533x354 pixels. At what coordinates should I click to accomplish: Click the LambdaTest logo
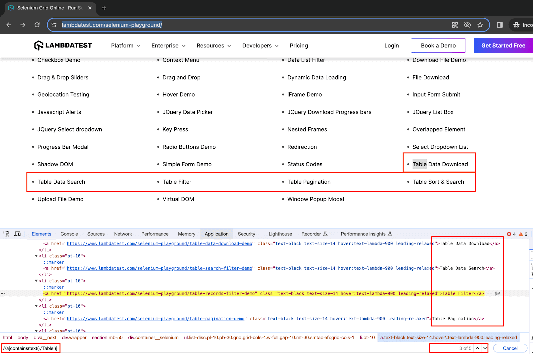point(63,45)
